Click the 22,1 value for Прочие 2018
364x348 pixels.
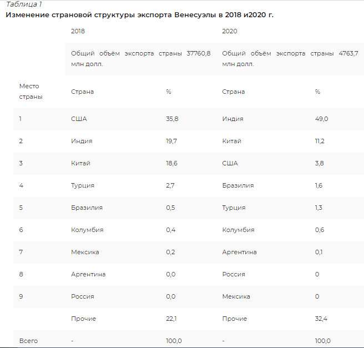tap(171, 319)
